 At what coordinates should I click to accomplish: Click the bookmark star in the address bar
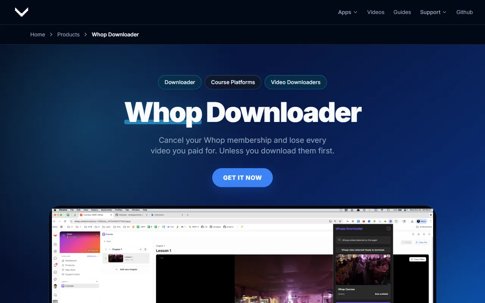(x=340, y=221)
